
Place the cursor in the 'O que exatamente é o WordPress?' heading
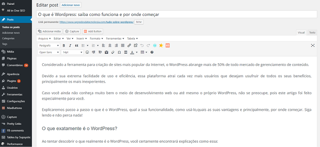tap(79, 129)
